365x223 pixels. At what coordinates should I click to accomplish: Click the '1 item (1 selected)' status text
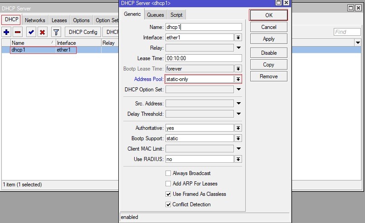22,185
